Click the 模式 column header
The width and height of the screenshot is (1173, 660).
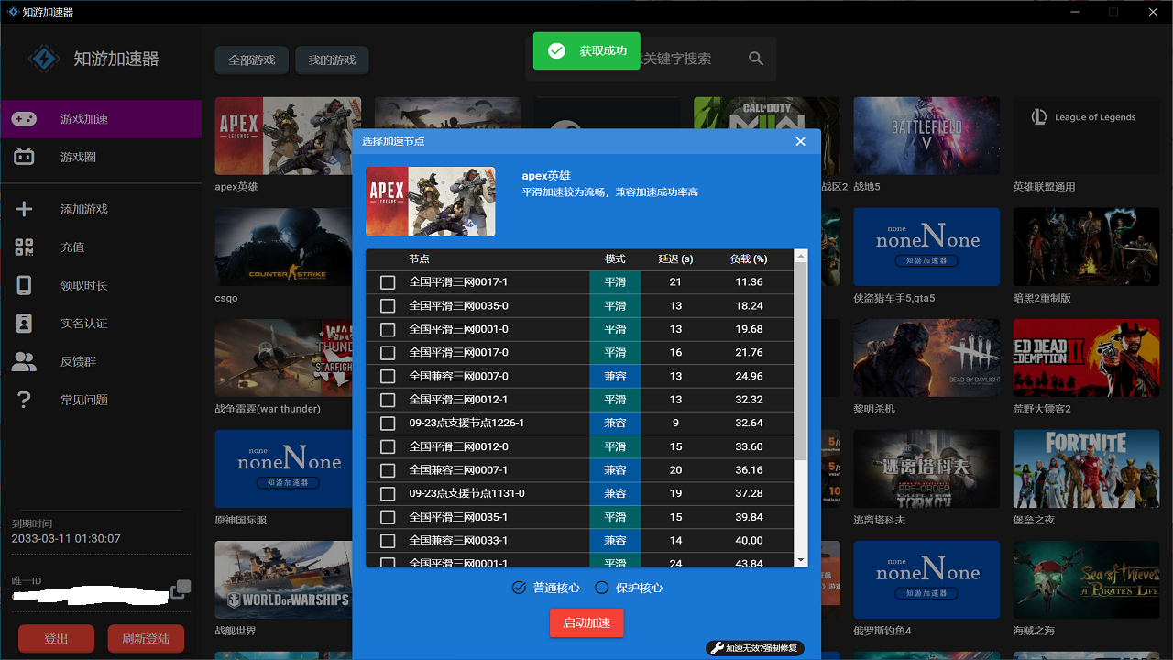pyautogui.click(x=615, y=259)
